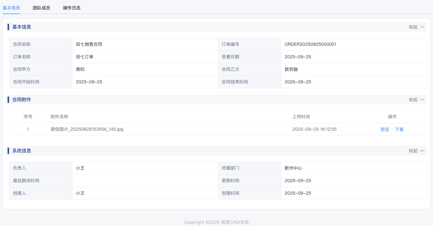
Task: Download the attached 微信图片 jpg file
Action: point(399,129)
